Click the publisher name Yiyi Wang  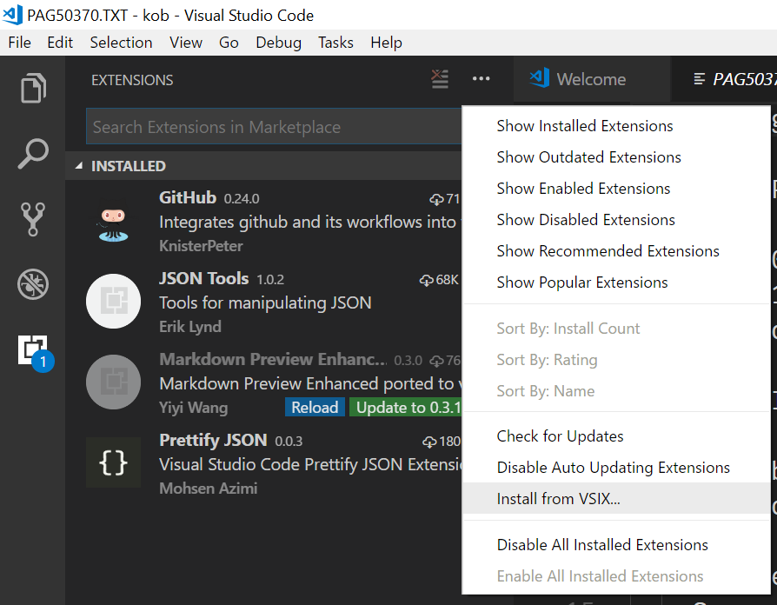pyautogui.click(x=193, y=408)
